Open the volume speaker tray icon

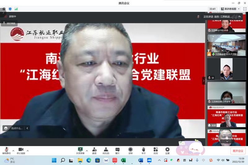click(223, 160)
